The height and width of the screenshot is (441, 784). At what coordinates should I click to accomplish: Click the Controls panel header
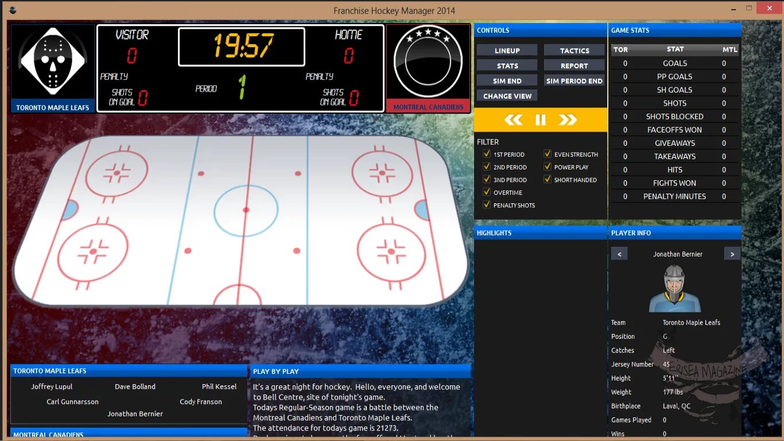541,30
